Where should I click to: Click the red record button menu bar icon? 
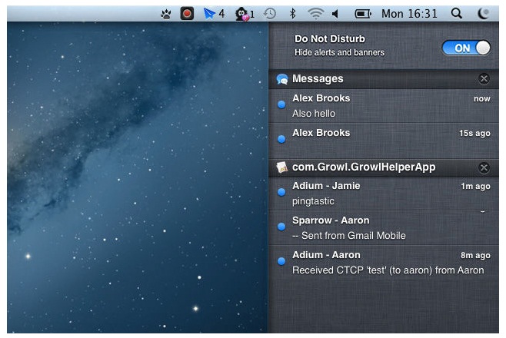(x=187, y=14)
